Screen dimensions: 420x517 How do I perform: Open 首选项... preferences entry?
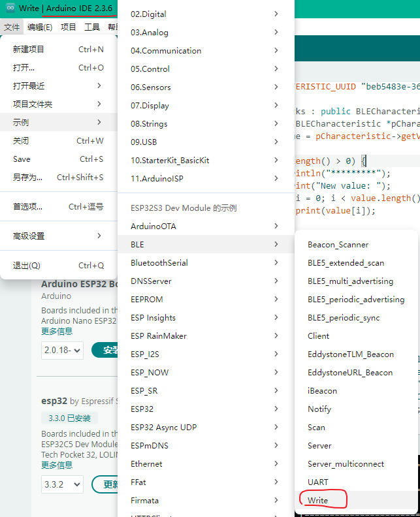click(59, 207)
